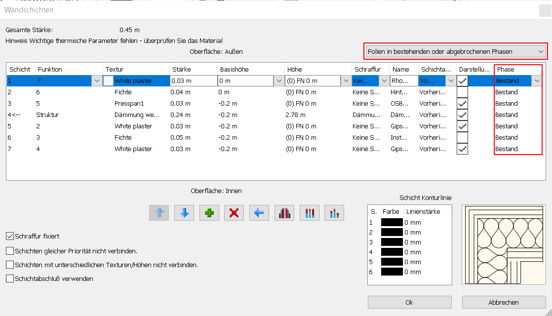Confirm the dialog with Ok
552x316 pixels.
tap(409, 302)
